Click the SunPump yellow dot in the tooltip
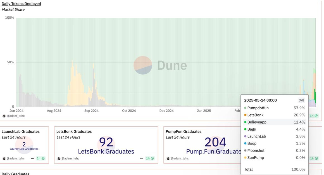Screen dimensions: 324x175 click(x=245, y=158)
